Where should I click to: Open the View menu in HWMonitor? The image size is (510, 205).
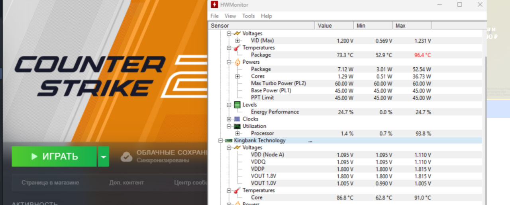(x=230, y=16)
